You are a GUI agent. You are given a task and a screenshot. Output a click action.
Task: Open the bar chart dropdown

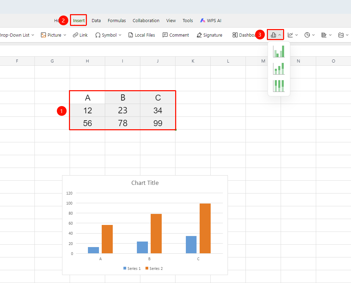327,35
